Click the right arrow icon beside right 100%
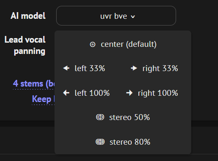The image size is (218, 161). tap(130, 93)
